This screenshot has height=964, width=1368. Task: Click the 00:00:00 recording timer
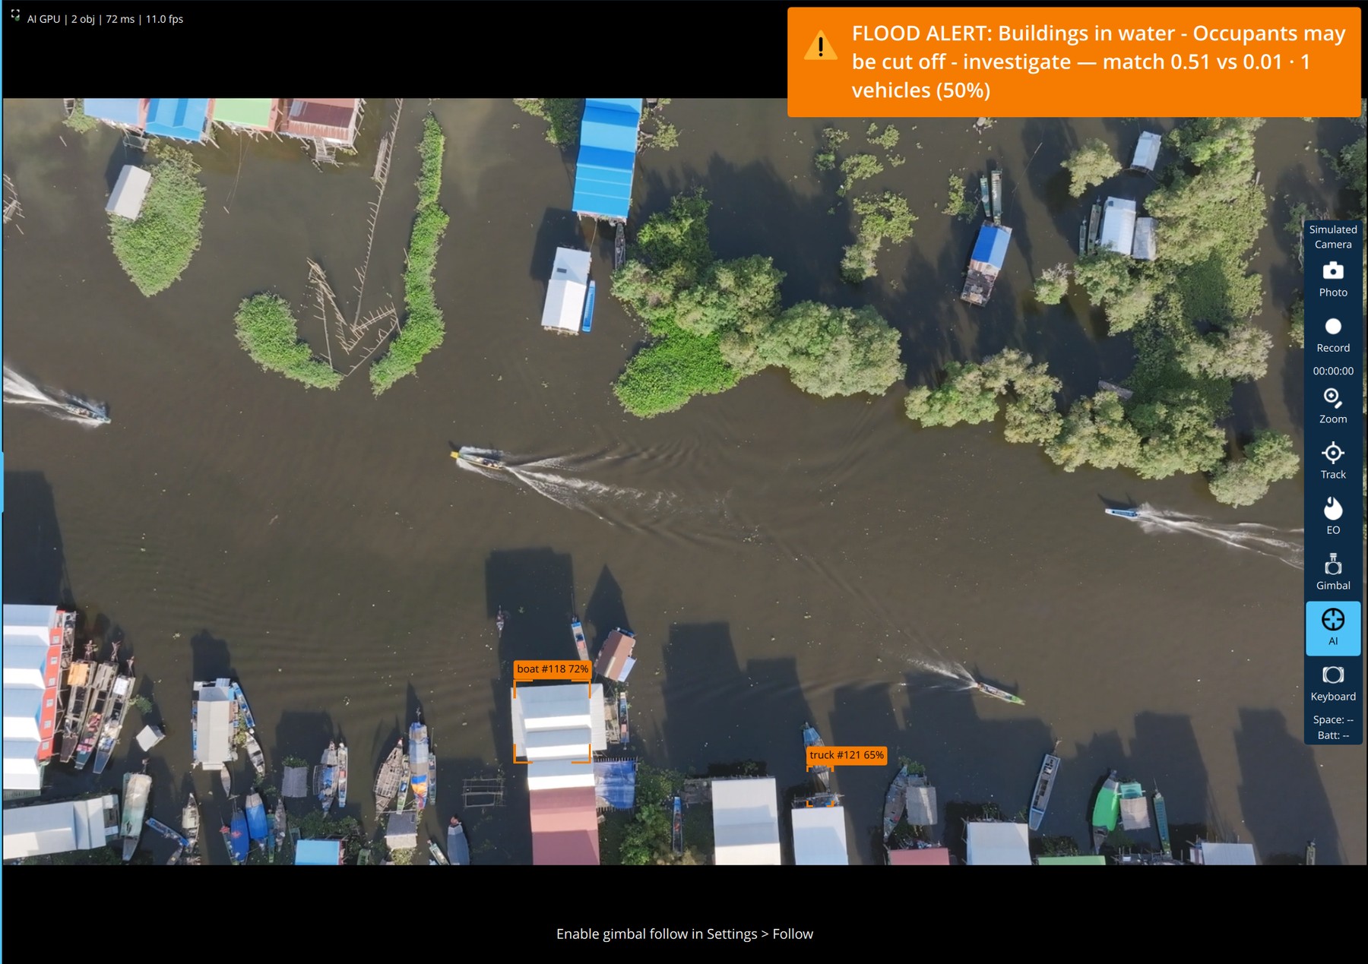[1333, 371]
